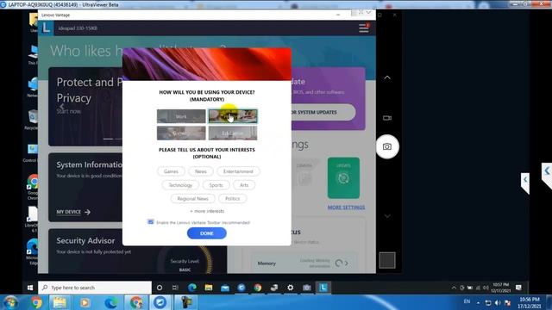Viewport: 552px width, 310px height.
Task: Select the Gaming usage tile
Action: (x=181, y=133)
